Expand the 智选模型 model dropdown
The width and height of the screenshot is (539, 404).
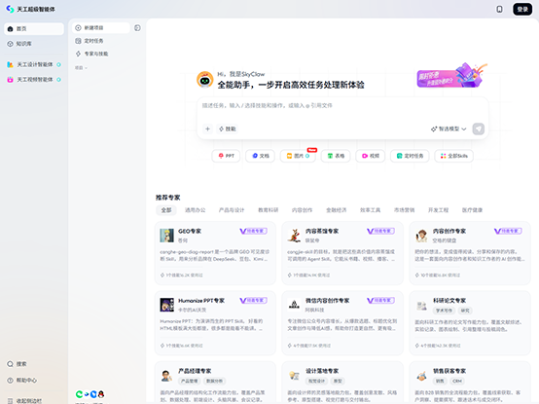click(449, 129)
